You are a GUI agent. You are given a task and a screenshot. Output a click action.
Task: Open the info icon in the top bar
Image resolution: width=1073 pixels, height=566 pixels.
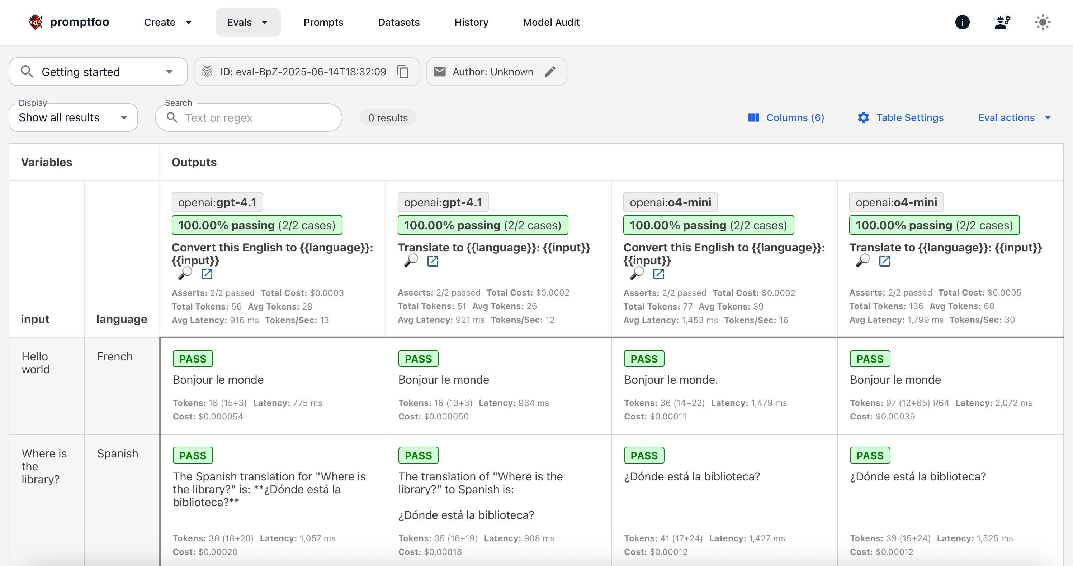[962, 22]
